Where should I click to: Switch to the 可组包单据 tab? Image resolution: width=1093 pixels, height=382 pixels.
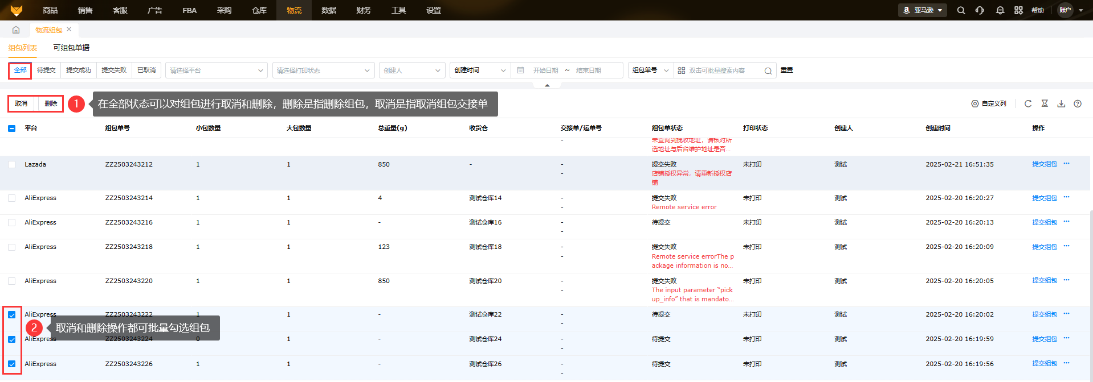coord(71,48)
